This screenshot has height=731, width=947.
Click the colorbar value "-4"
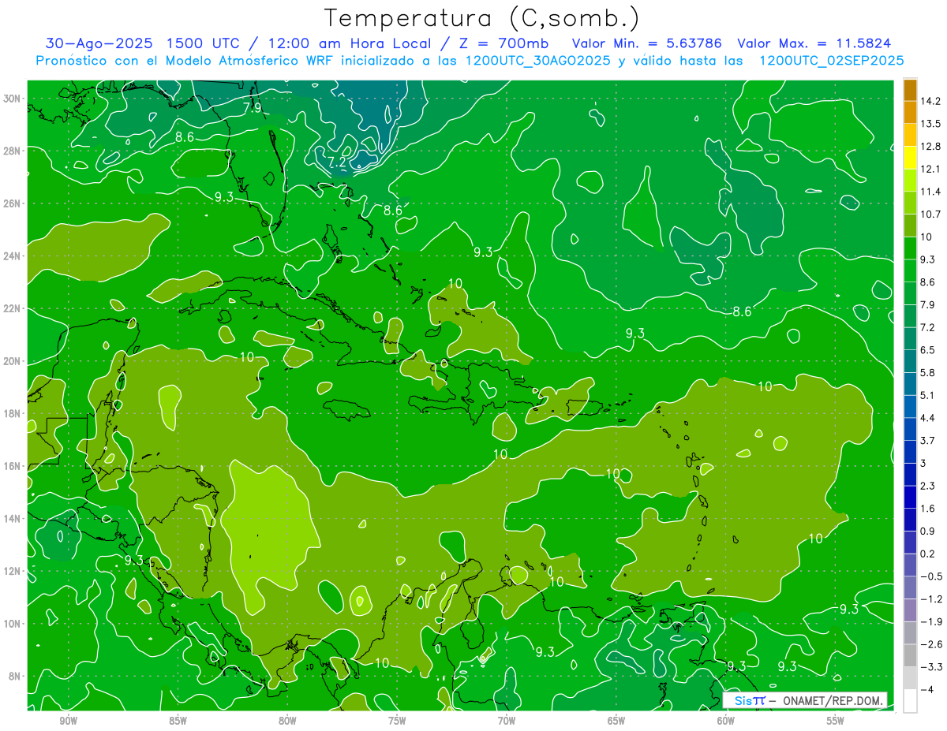click(927, 690)
